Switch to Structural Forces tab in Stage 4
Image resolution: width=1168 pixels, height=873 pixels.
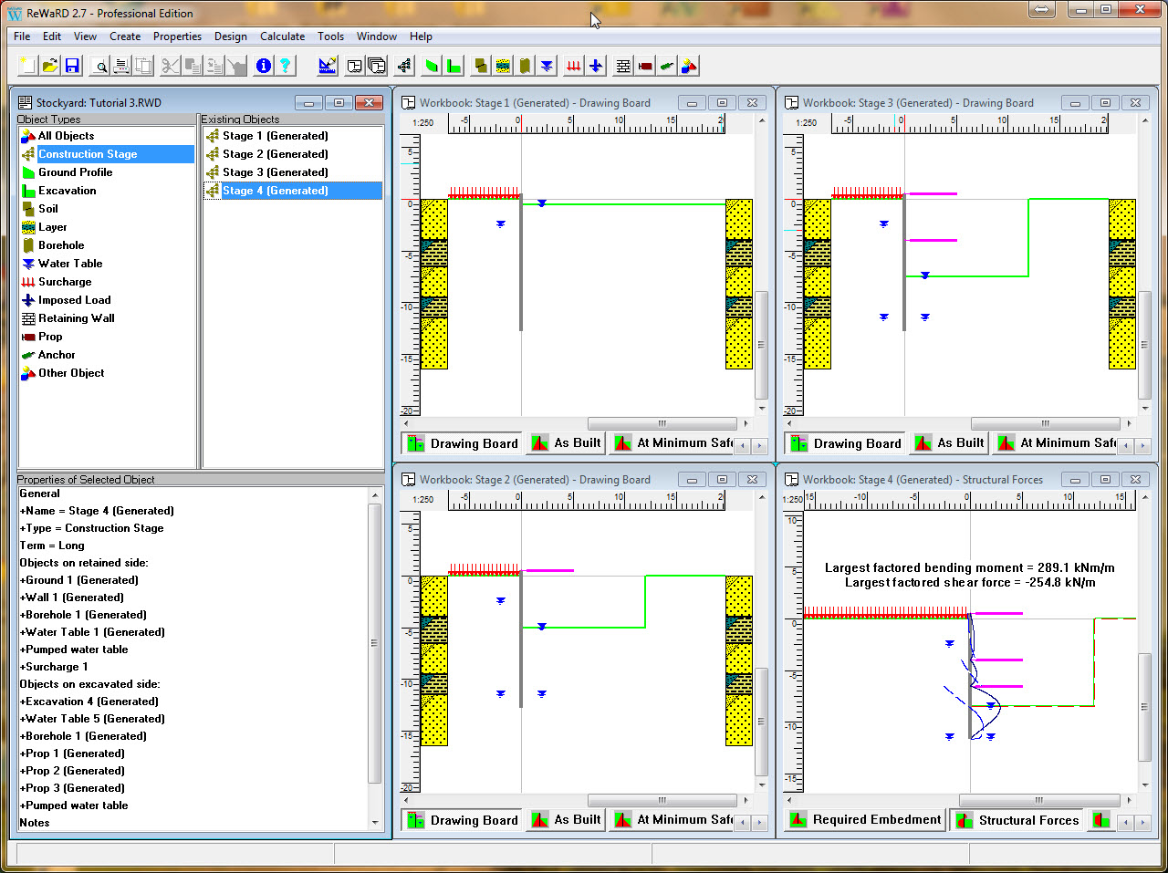point(1017,820)
